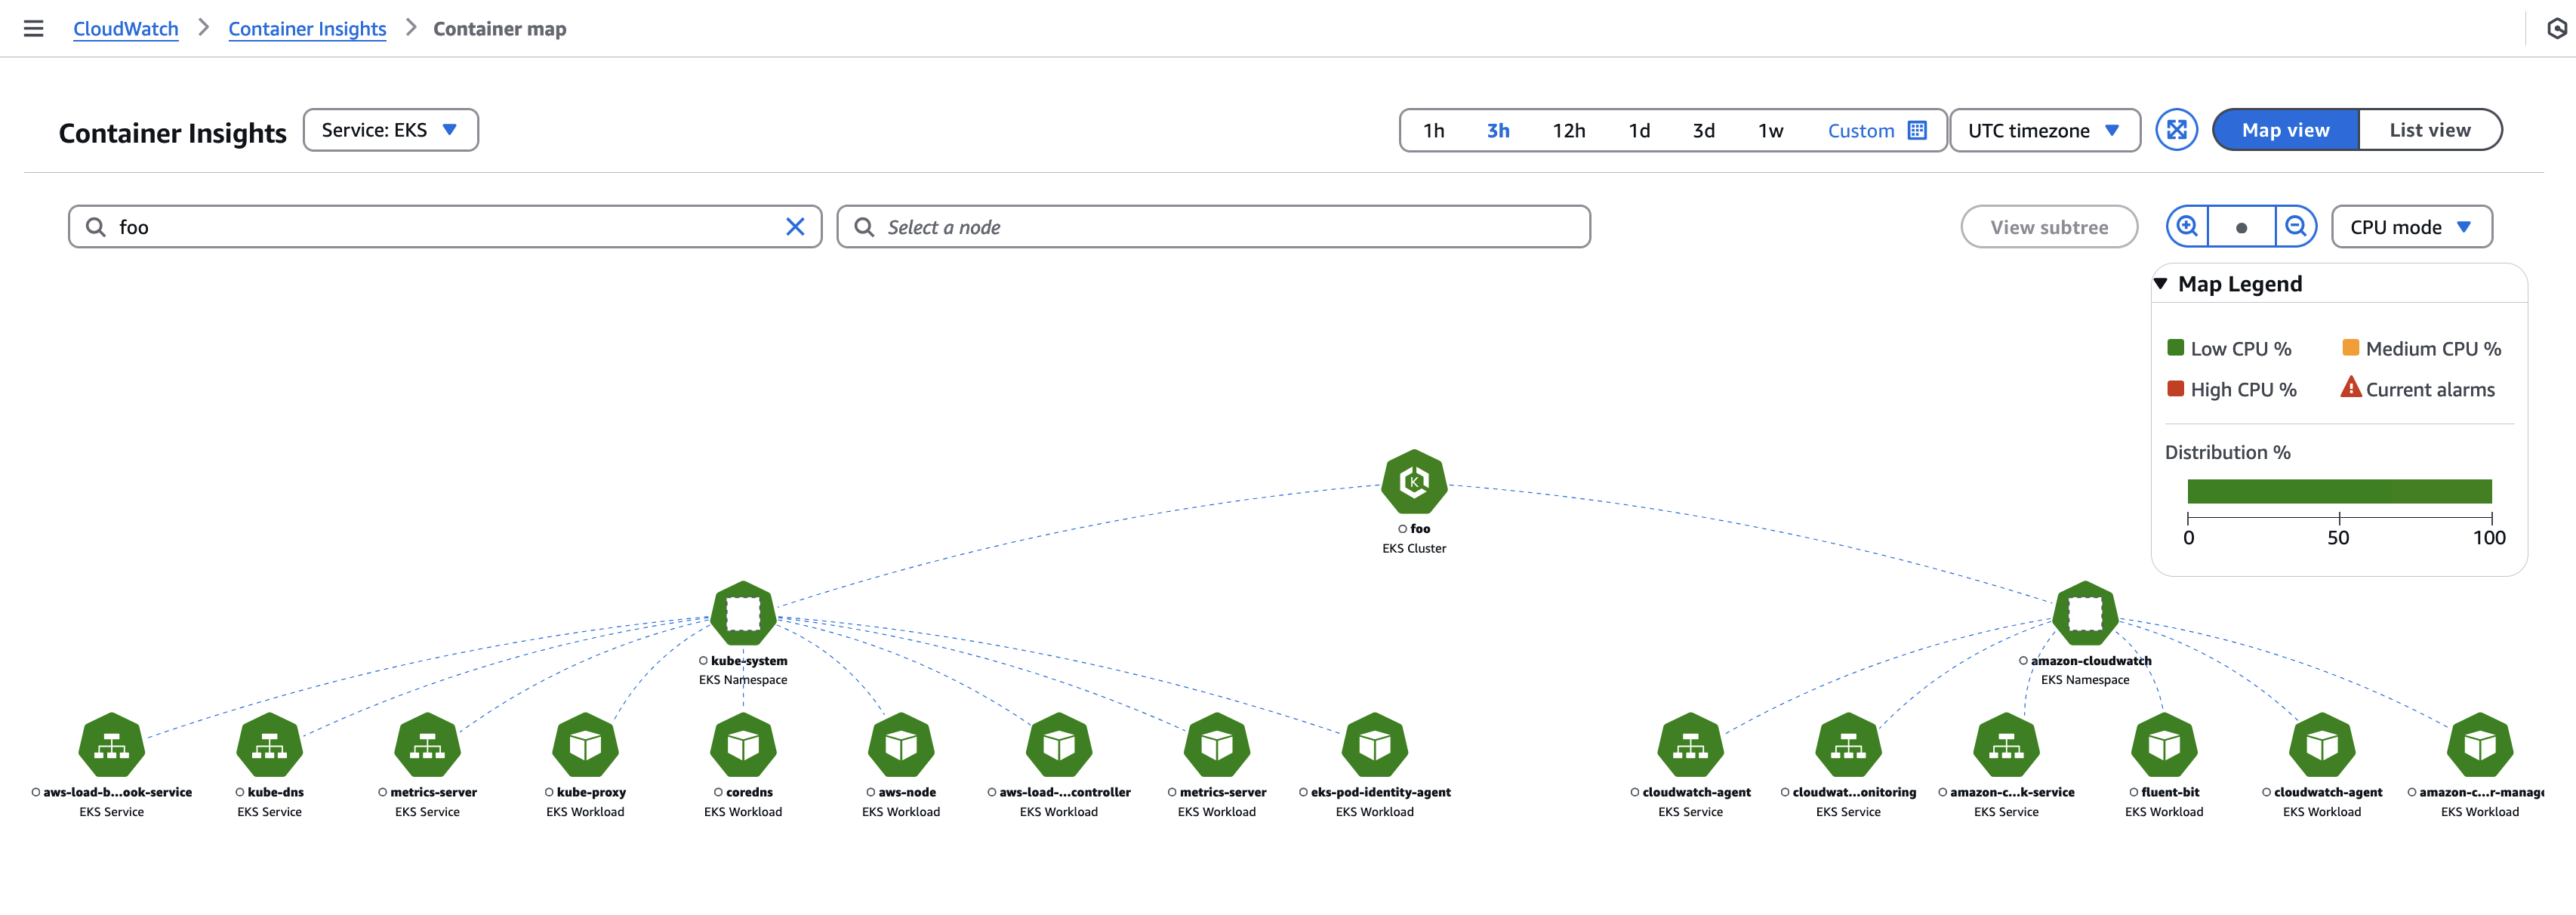Click the hexagon icon in the header bar
2576x915 pixels.
[x=2556, y=29]
